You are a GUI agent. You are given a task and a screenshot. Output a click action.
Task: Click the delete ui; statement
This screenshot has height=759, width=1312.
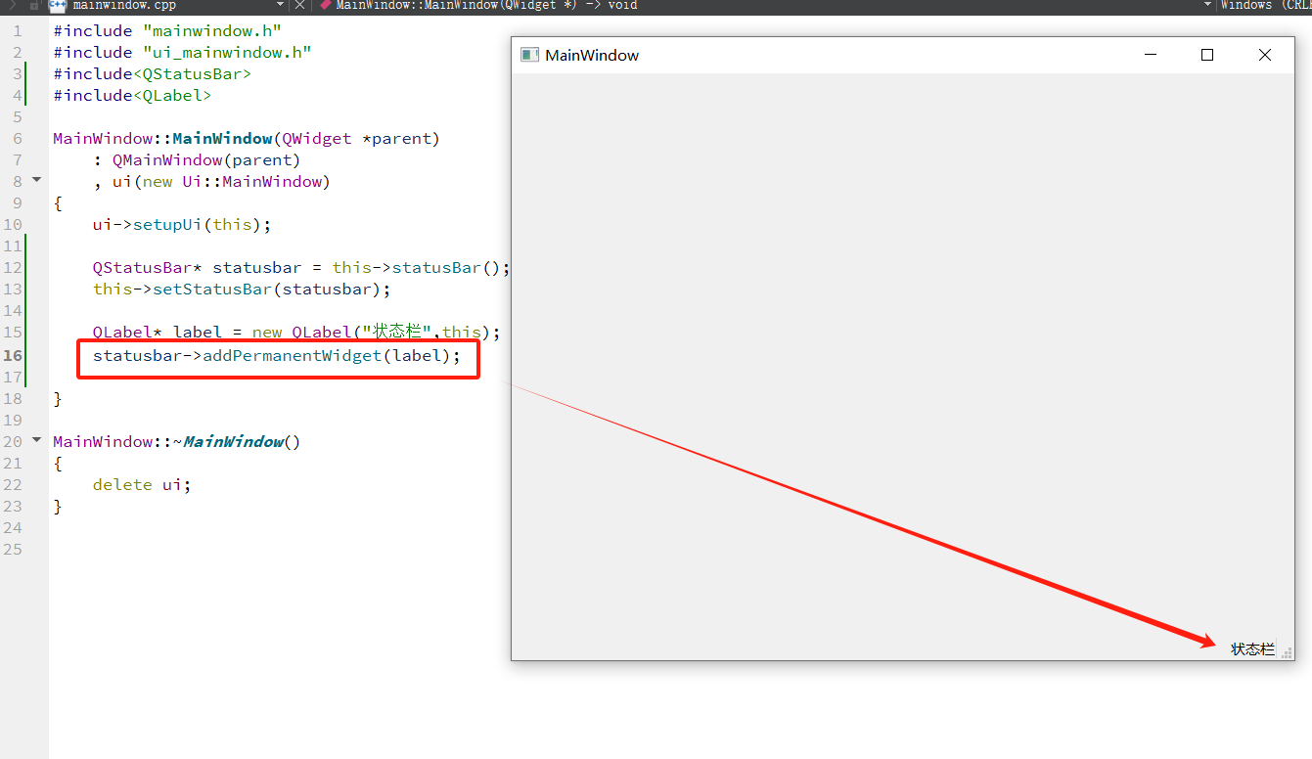142,485
